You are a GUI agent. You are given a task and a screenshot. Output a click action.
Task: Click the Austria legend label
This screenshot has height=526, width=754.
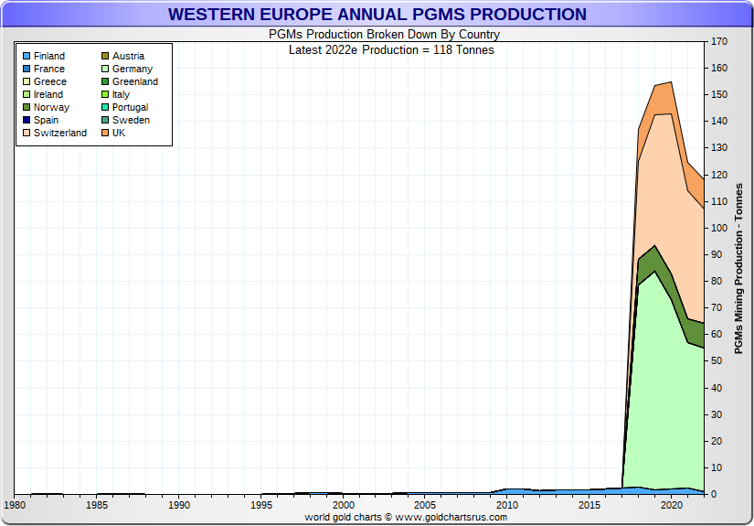pos(128,57)
